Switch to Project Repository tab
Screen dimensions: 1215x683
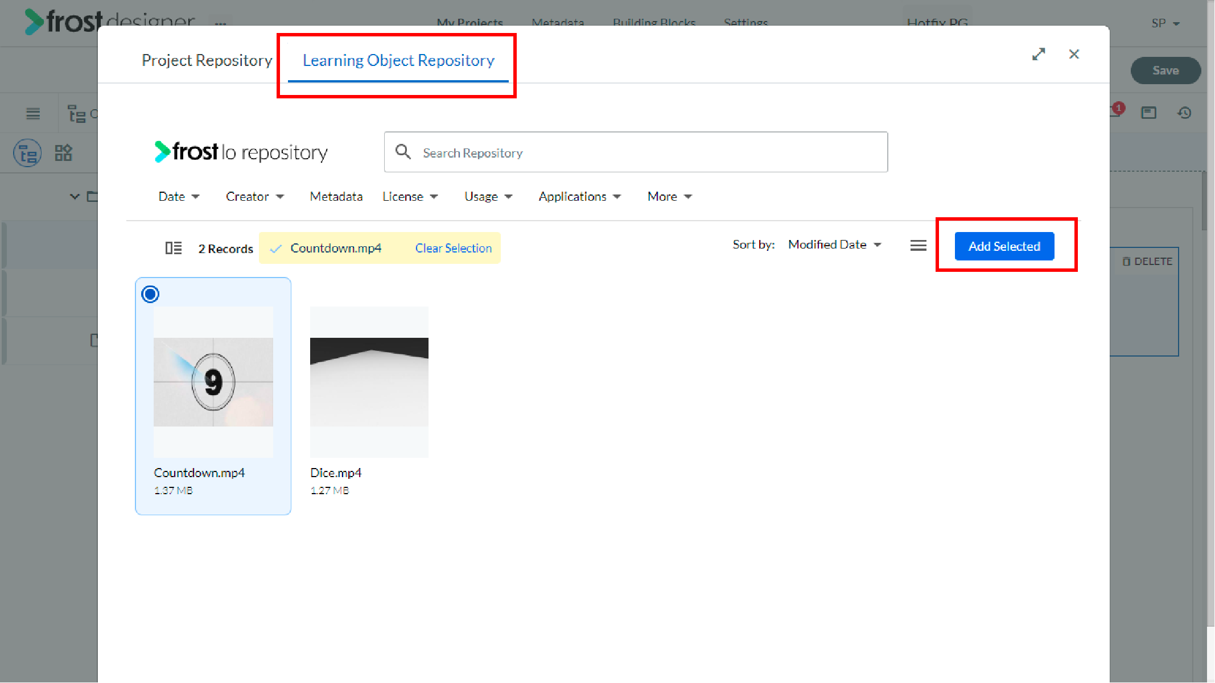[207, 60]
